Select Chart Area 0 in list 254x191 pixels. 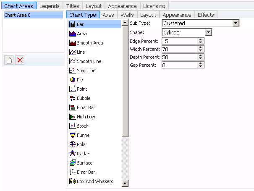point(33,15)
